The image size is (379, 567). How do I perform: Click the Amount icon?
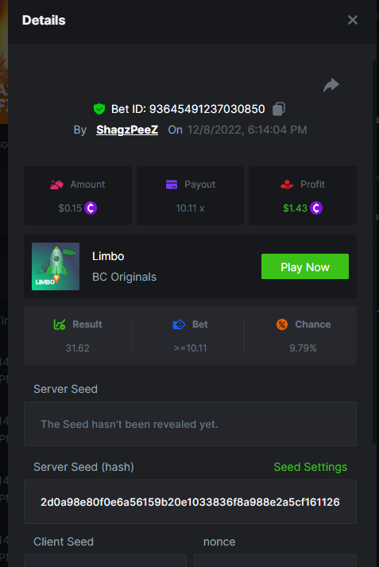coord(56,184)
